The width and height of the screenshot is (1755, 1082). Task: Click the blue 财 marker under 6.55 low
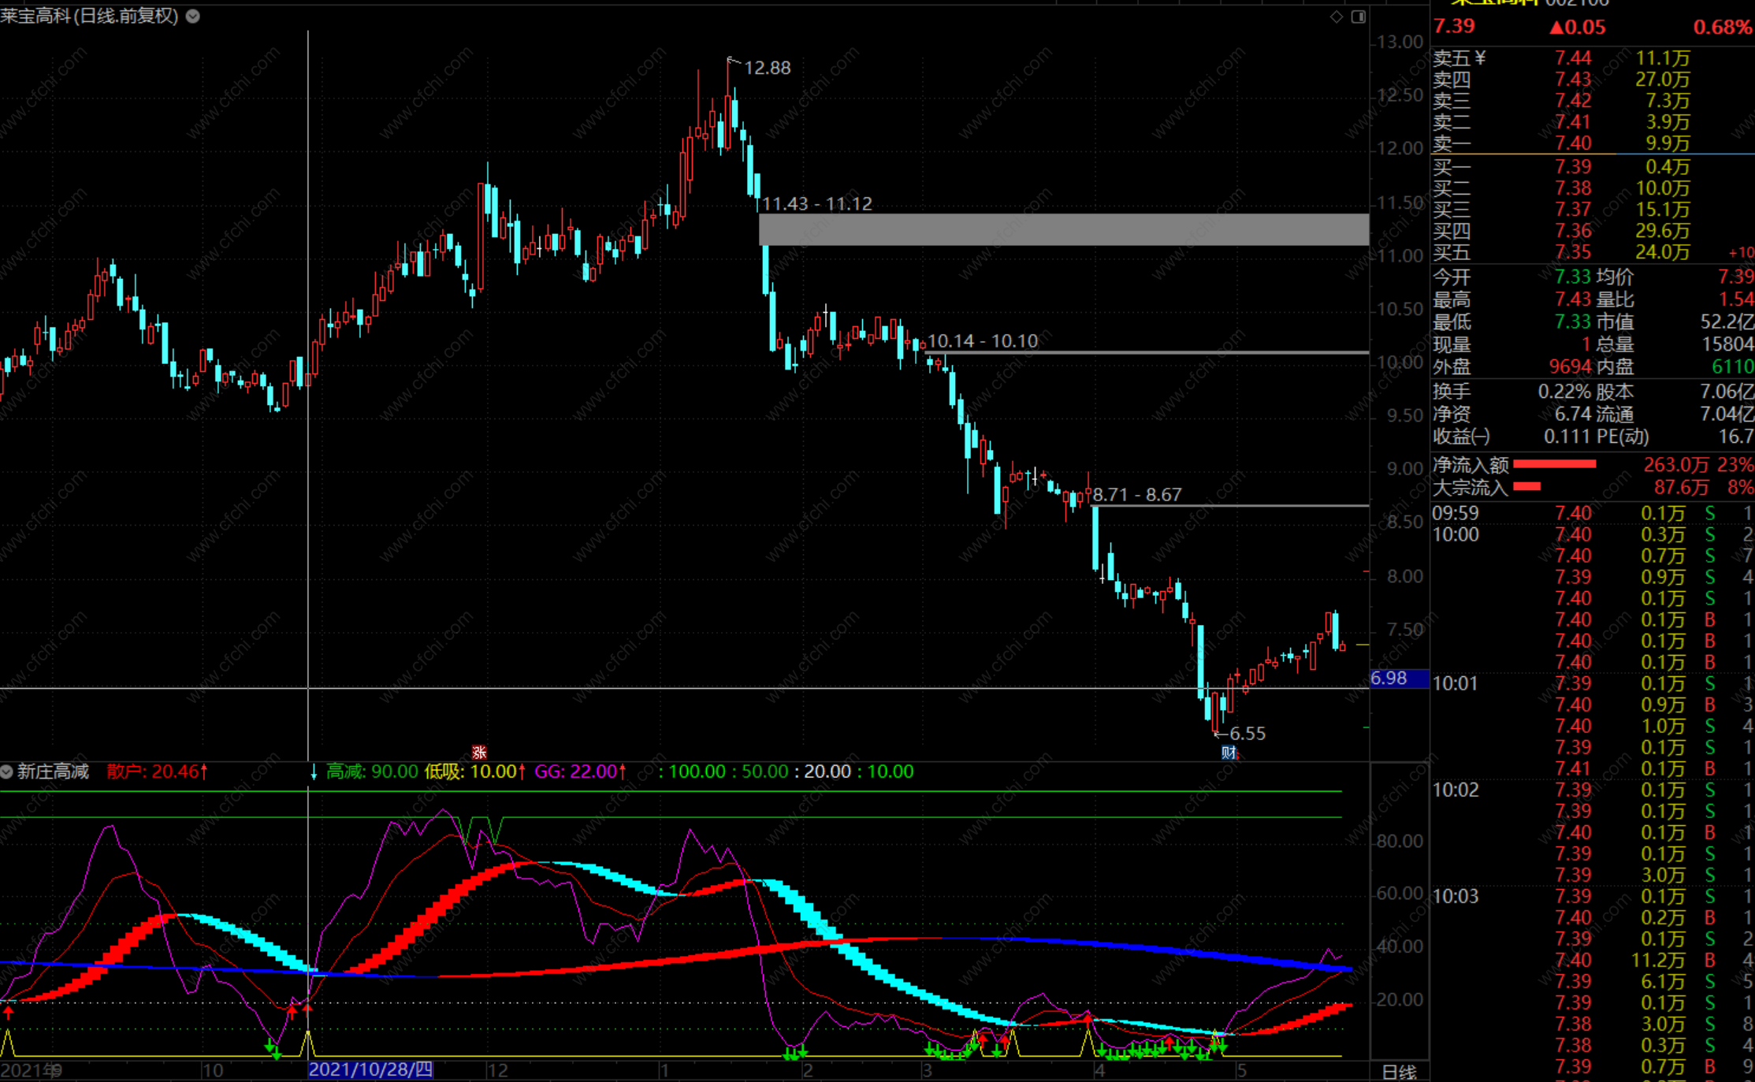coord(1229,753)
